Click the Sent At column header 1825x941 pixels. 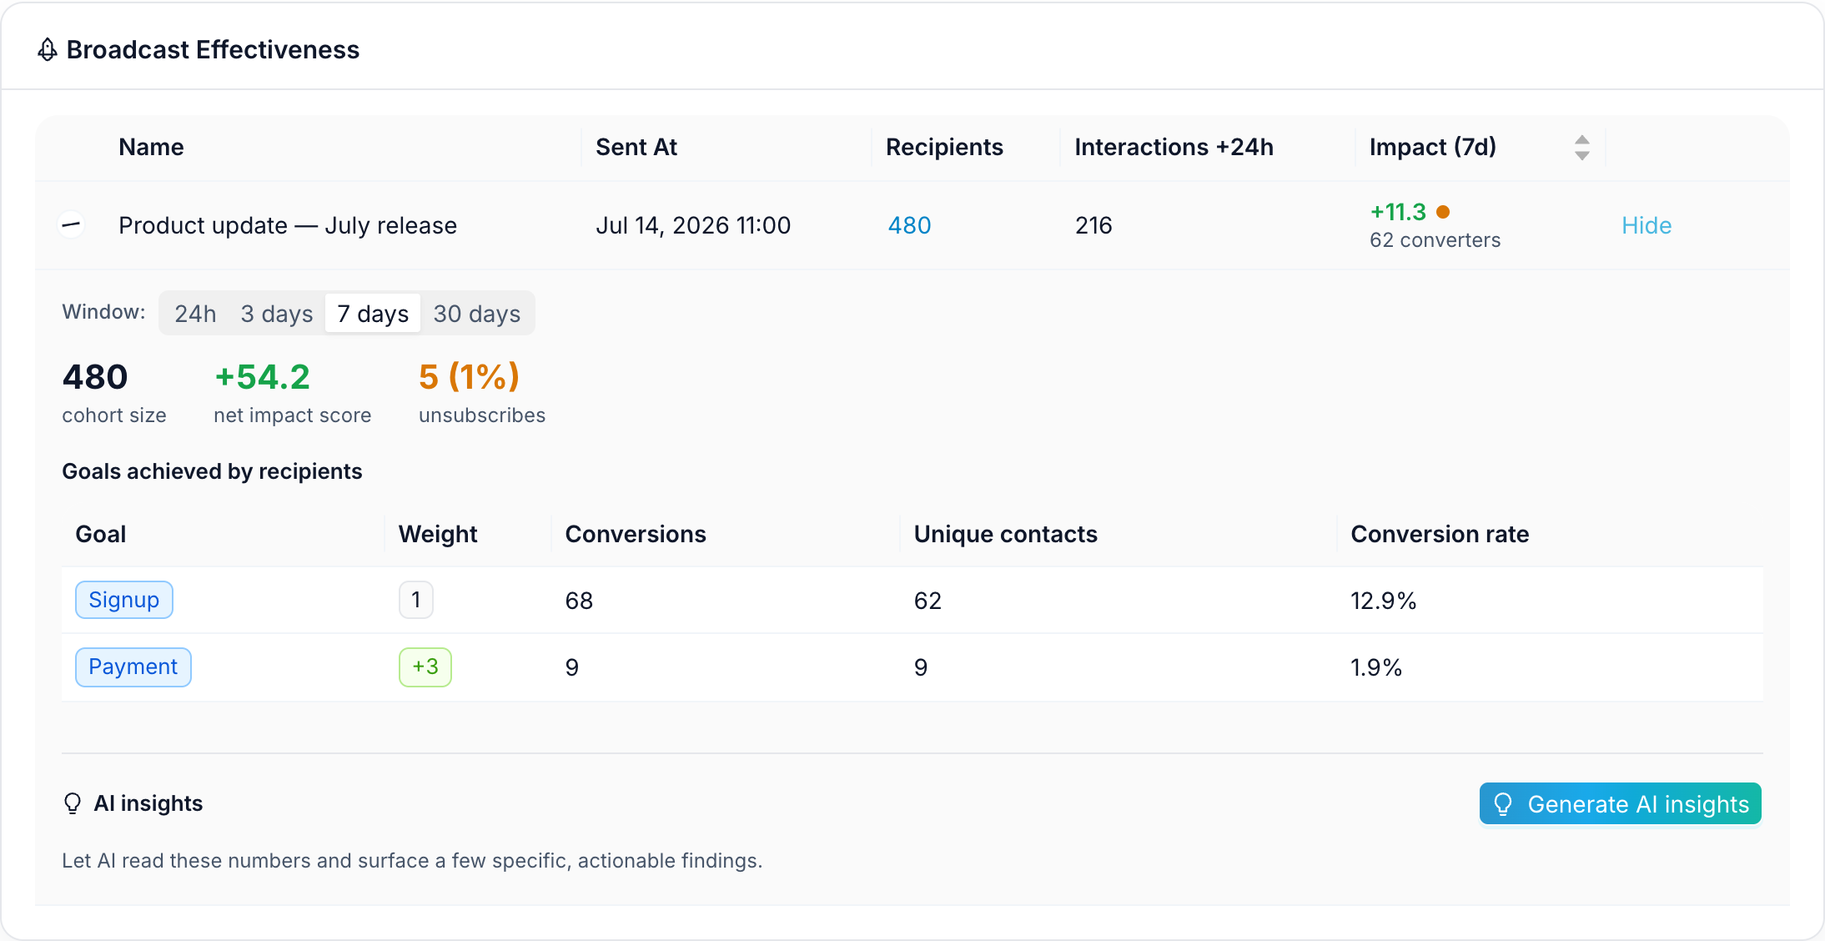[636, 147]
